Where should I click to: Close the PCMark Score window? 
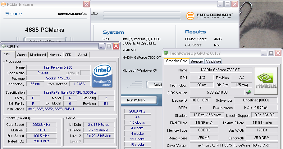click(86, 4)
